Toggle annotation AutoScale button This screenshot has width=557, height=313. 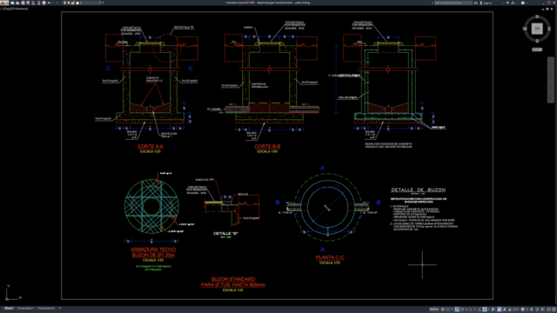click(505, 310)
